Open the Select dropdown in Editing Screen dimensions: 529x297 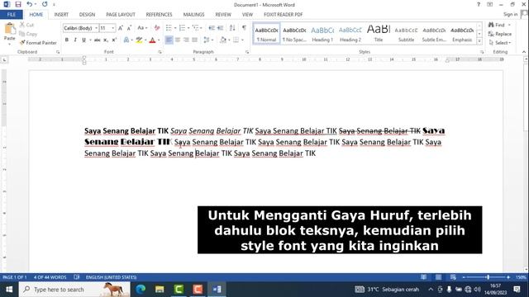click(500, 43)
